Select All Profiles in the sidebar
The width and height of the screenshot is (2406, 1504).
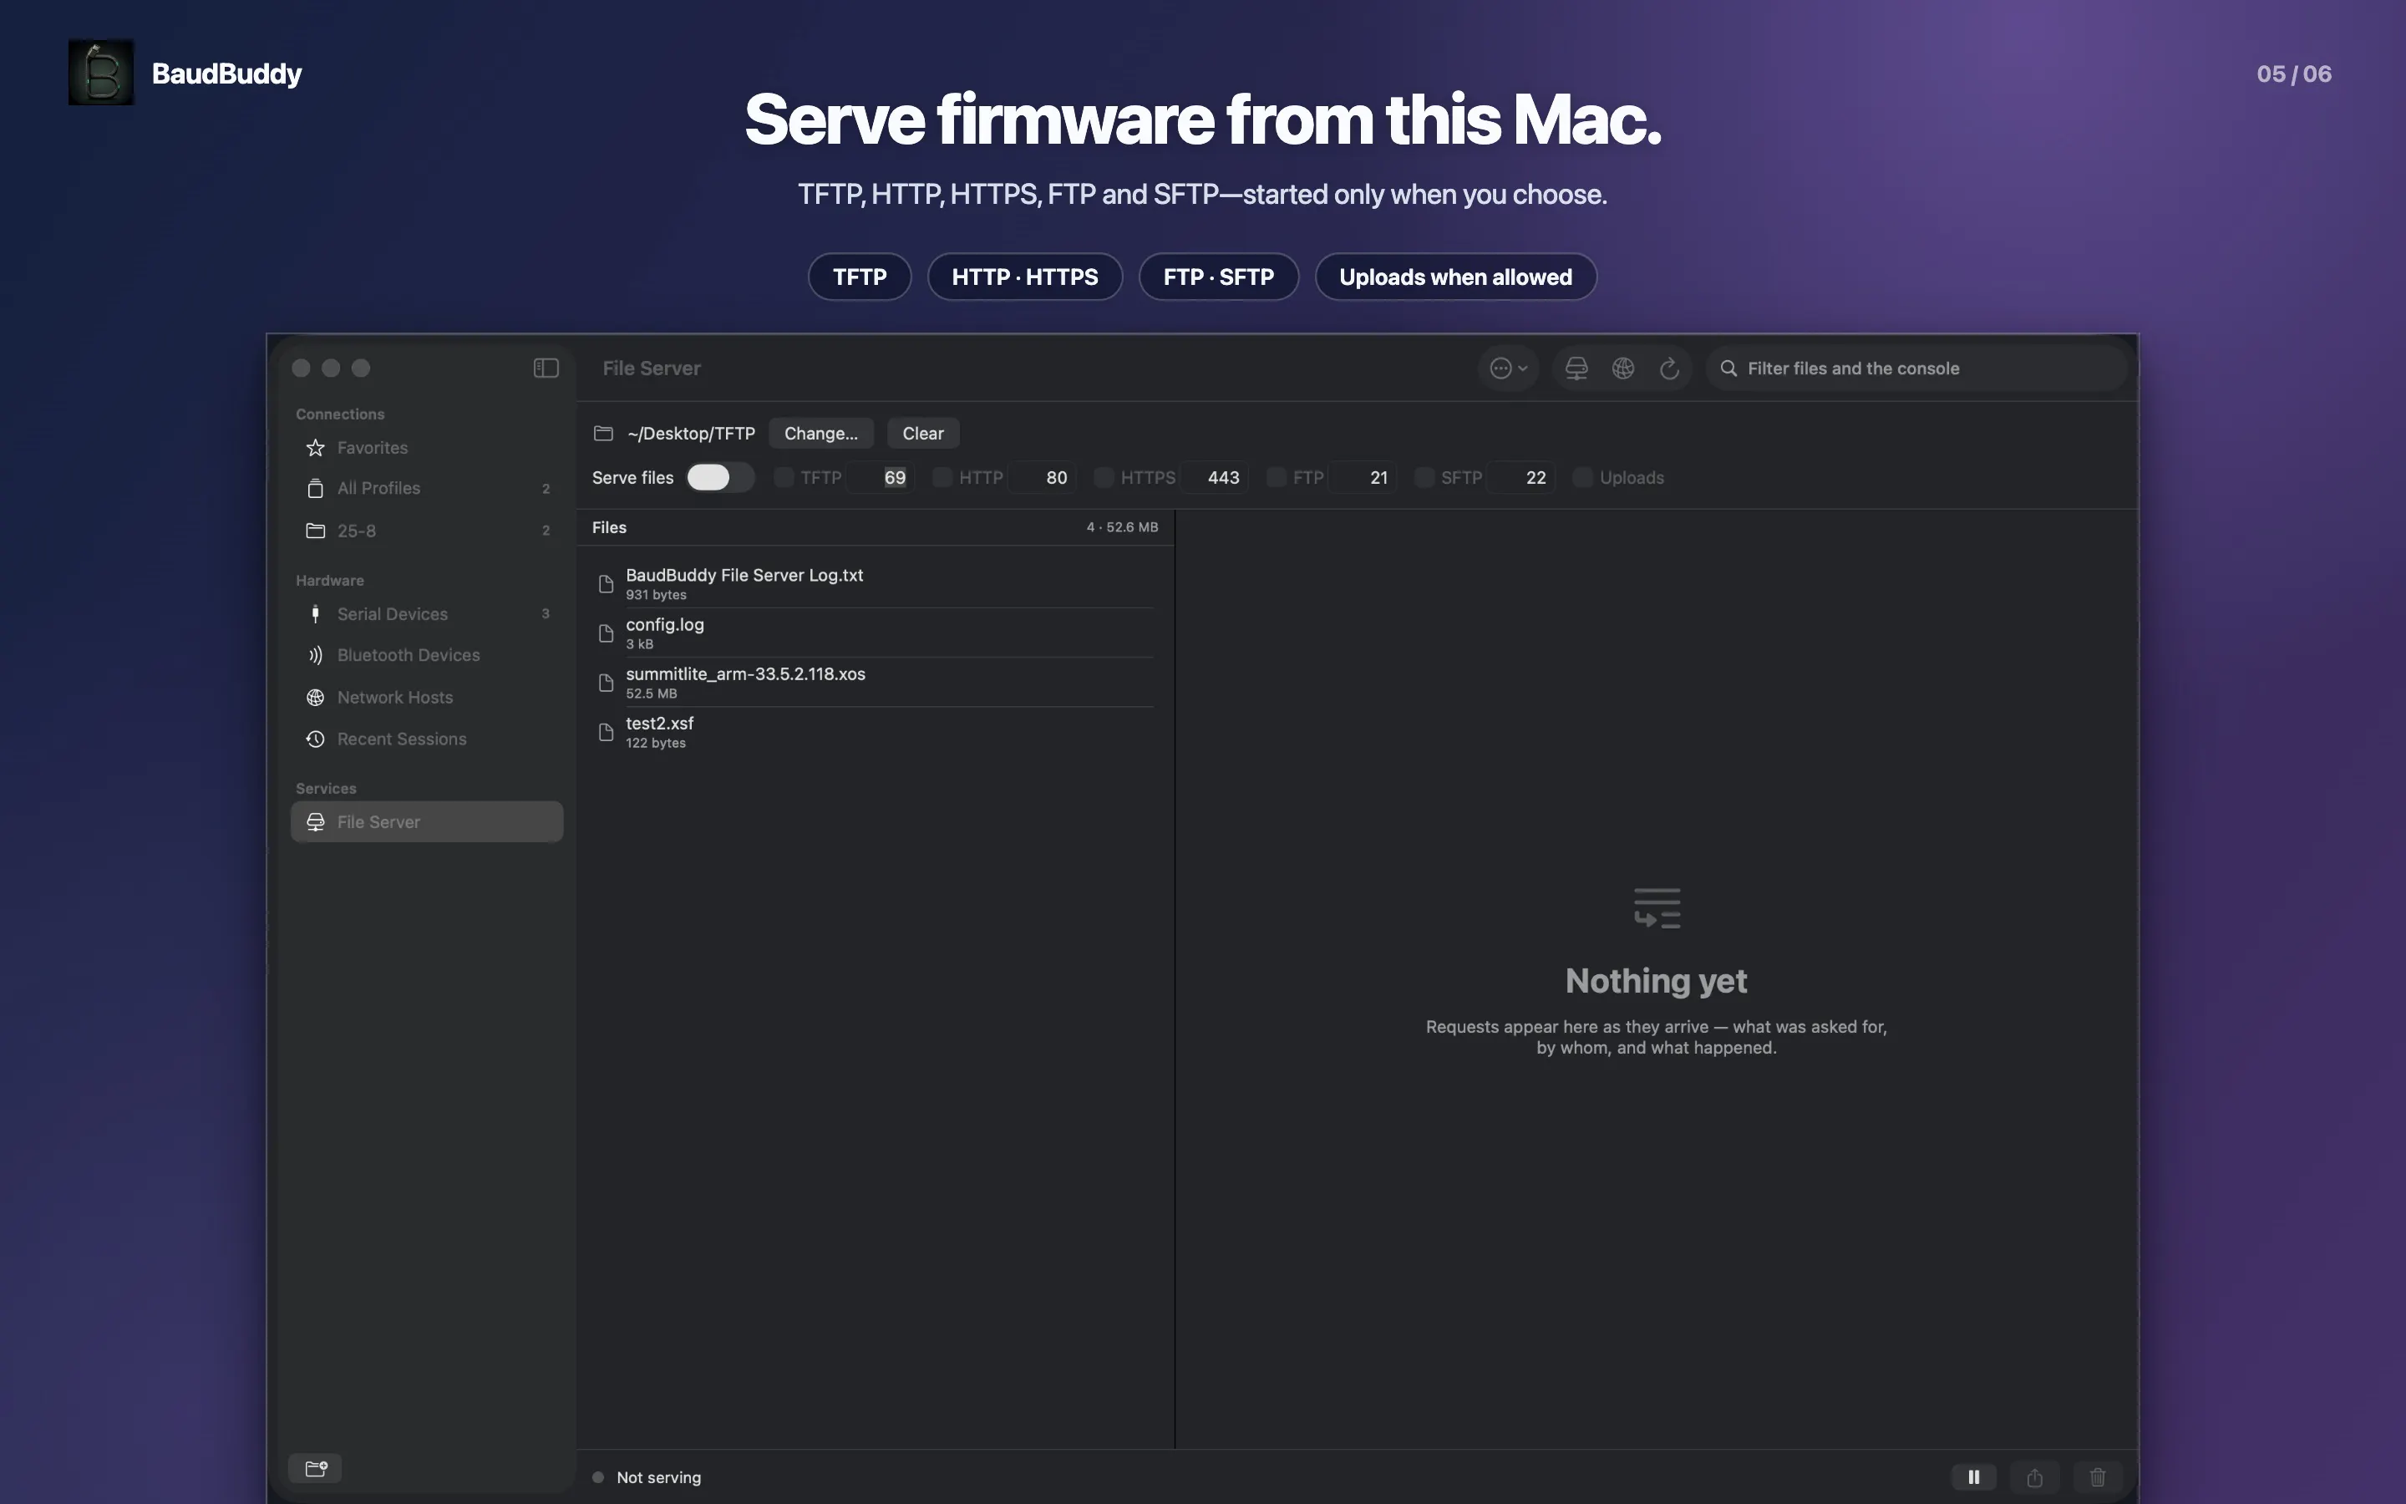point(427,489)
